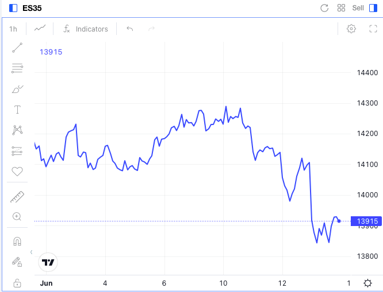This screenshot has height=292, width=383.
Task: Click the Sell button
Action: point(358,8)
